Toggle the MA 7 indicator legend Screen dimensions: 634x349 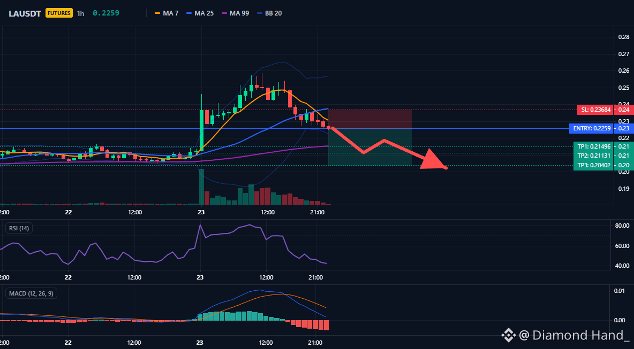(x=166, y=13)
